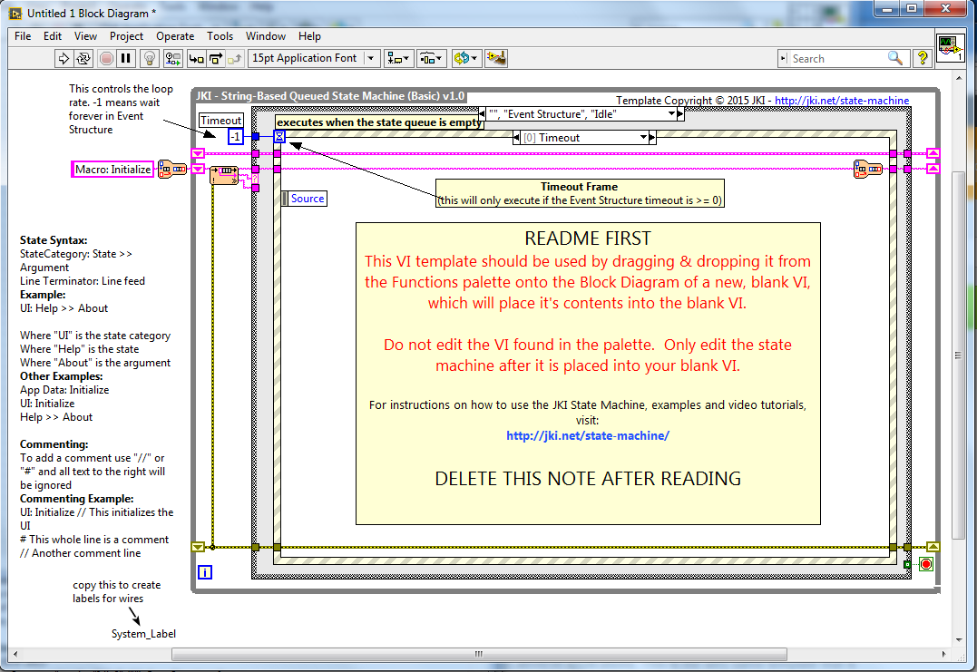
Task: Click the "README FIRST" heading text
Action: point(588,239)
